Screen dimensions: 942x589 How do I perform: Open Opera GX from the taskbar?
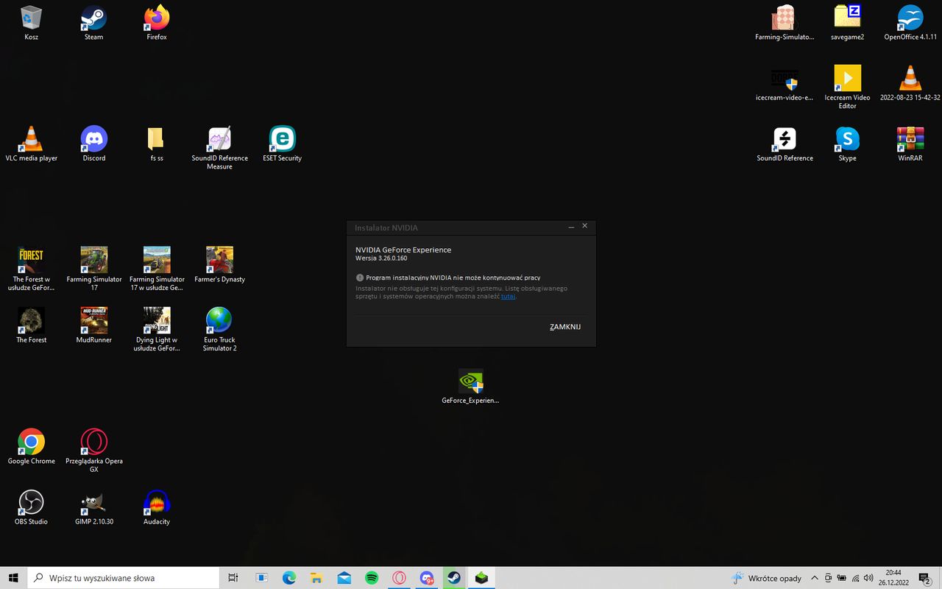[x=399, y=578]
